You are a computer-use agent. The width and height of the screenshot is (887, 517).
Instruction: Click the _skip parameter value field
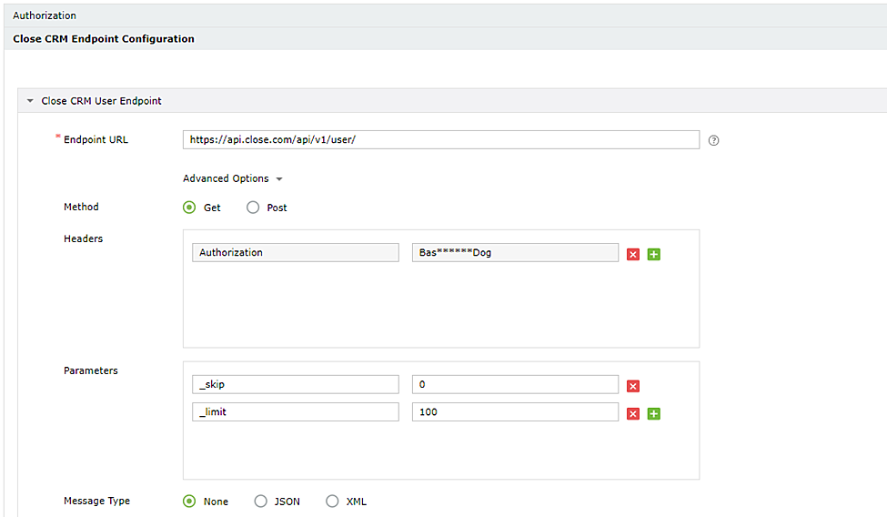point(515,385)
